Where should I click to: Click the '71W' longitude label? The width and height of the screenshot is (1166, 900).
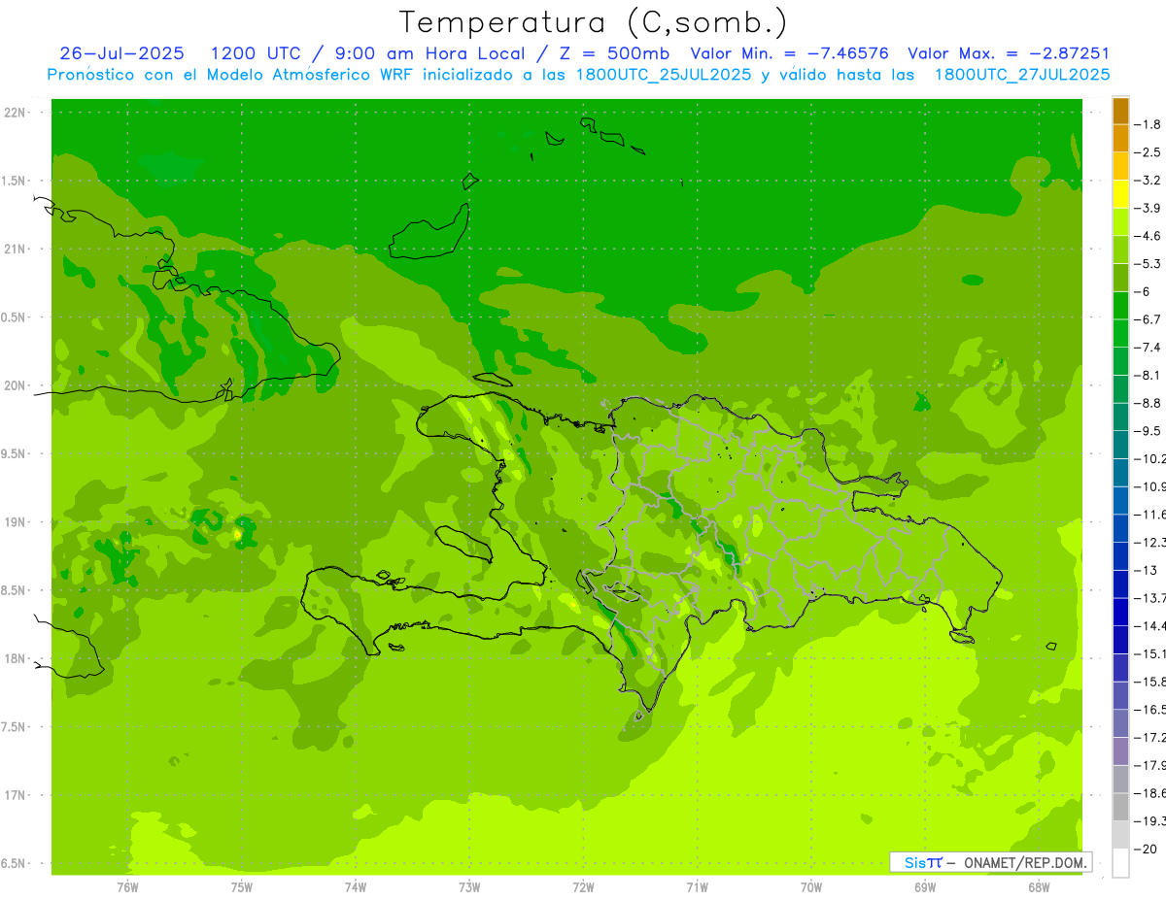[697, 887]
